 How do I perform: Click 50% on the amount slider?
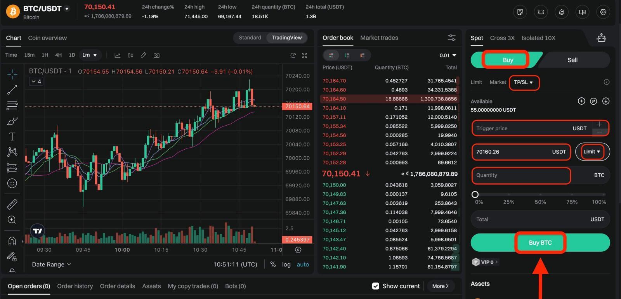click(x=540, y=195)
